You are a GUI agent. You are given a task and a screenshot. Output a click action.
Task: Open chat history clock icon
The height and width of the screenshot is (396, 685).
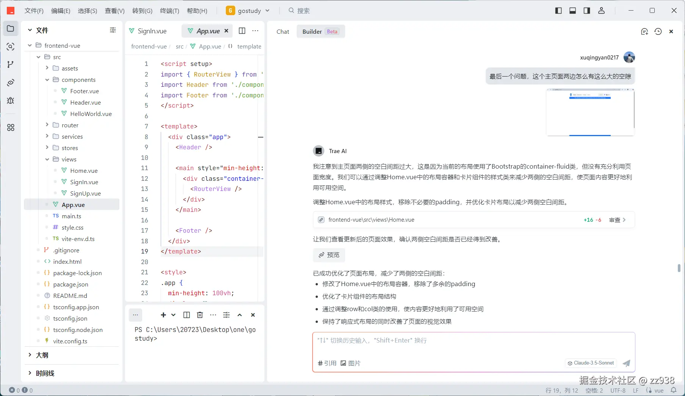coord(658,31)
